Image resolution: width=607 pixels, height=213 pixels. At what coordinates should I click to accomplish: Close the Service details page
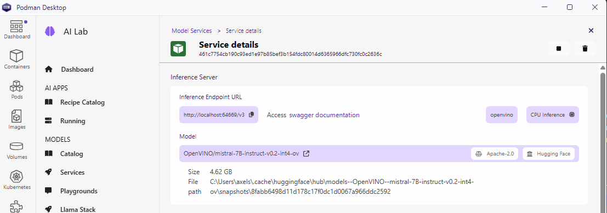coord(591,31)
